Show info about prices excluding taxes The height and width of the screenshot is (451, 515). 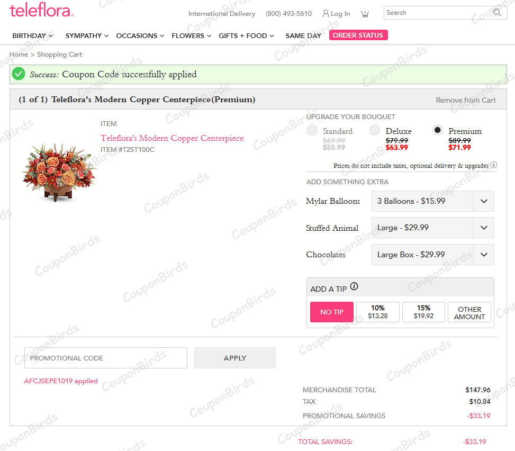tap(494, 165)
